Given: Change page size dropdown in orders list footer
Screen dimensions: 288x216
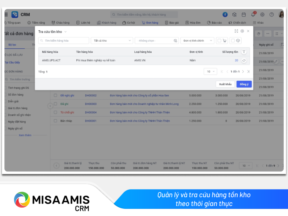Looking at the screenshot, I should (x=246, y=166).
